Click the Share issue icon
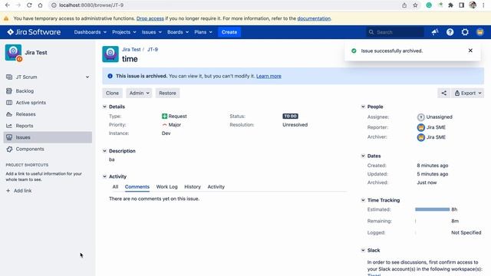491x276 pixels. [444, 93]
